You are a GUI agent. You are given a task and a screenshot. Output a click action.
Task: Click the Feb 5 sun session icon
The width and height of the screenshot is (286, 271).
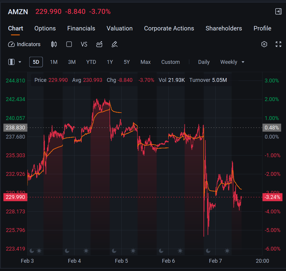click(x=133, y=251)
